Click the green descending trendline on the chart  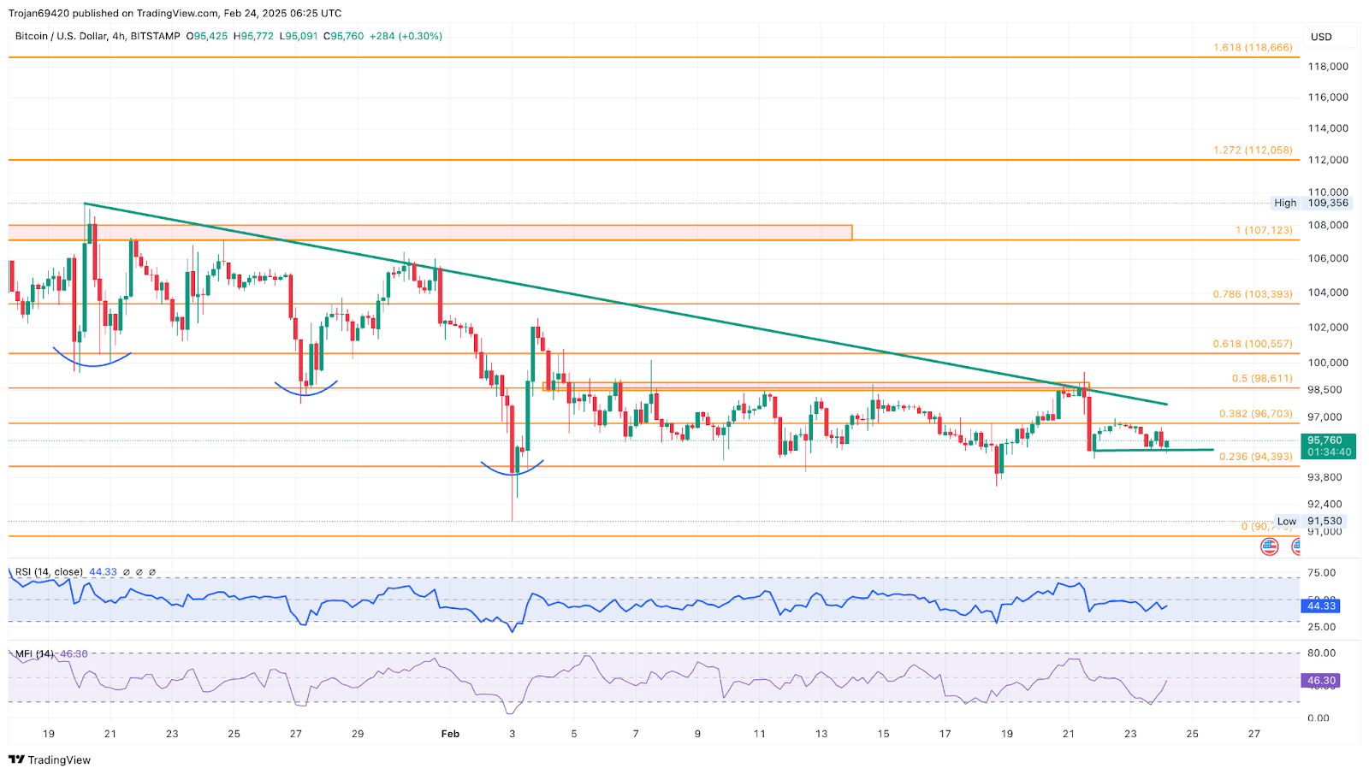click(625, 304)
